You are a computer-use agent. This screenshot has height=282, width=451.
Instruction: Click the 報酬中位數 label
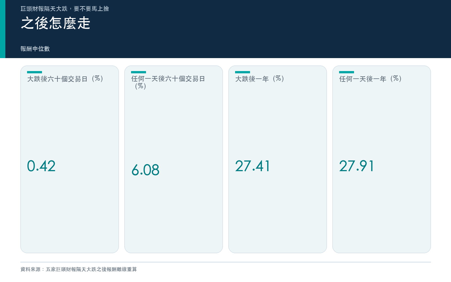35,49
